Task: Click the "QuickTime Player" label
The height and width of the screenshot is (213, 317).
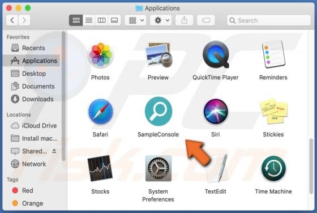Action: [216, 77]
